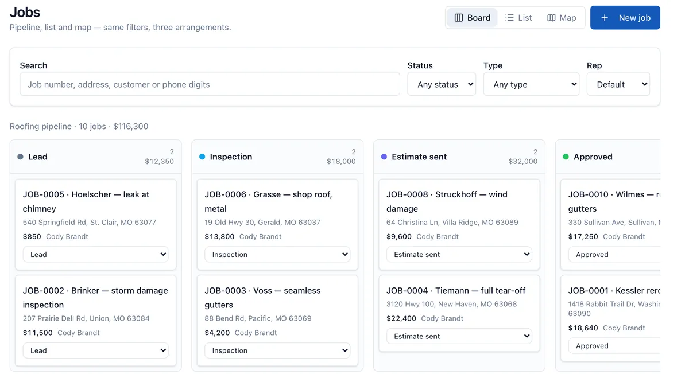The height and width of the screenshot is (374, 689).
Task: Change stage dropdown for JOB-0003 Voss
Action: [277, 350]
